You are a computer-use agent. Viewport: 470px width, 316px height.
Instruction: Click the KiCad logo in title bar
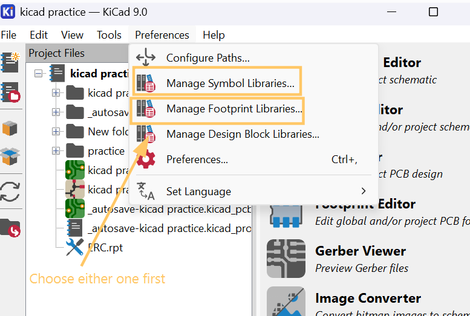[8, 11]
